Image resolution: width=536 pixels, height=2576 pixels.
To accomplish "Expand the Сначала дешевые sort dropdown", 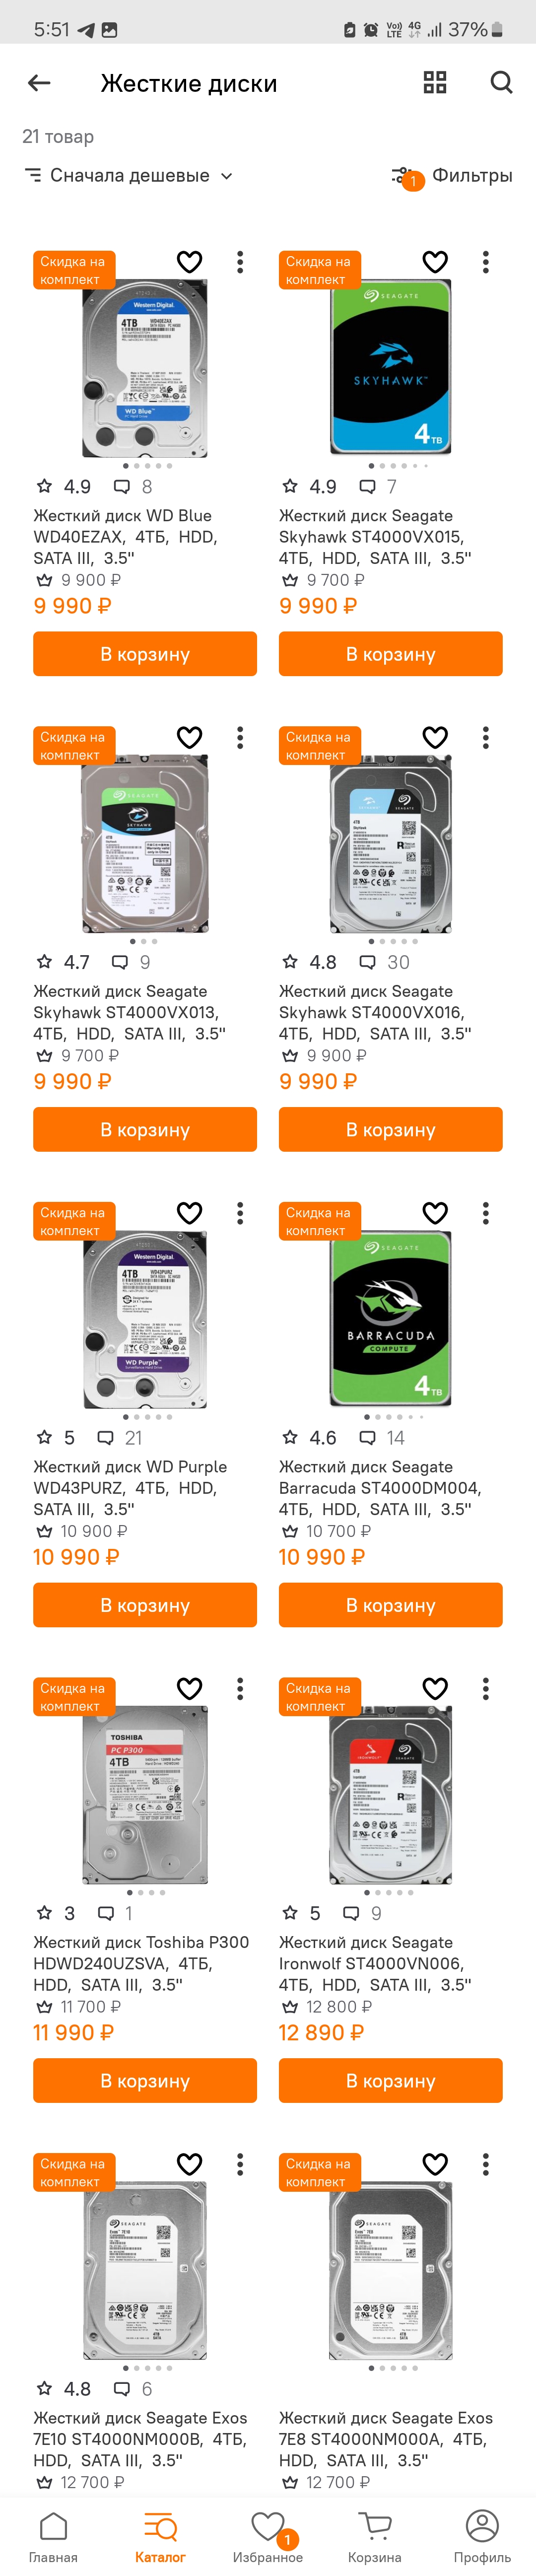I will click(129, 176).
